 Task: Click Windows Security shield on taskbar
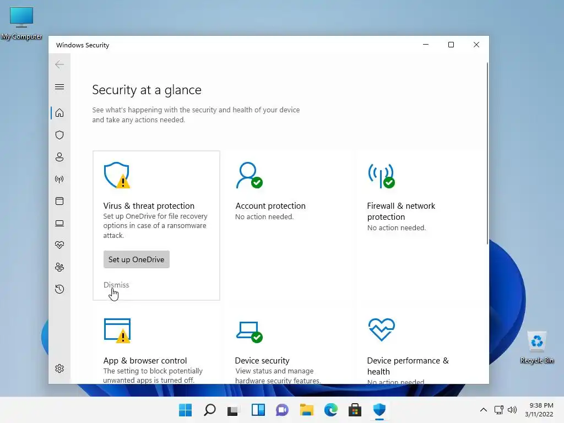[x=379, y=410]
